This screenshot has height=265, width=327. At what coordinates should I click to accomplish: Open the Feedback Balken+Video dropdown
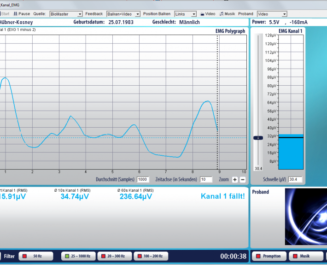(x=123, y=14)
